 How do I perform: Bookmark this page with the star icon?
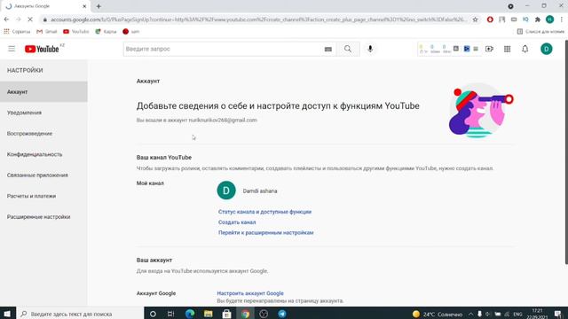[476, 19]
